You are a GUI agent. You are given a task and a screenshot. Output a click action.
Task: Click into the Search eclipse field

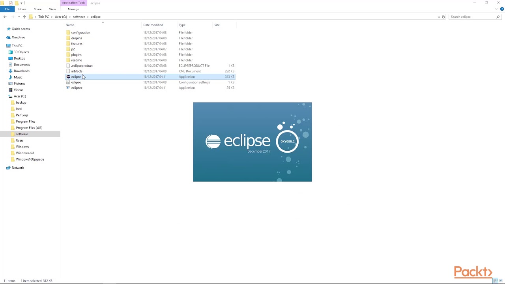coord(473,17)
